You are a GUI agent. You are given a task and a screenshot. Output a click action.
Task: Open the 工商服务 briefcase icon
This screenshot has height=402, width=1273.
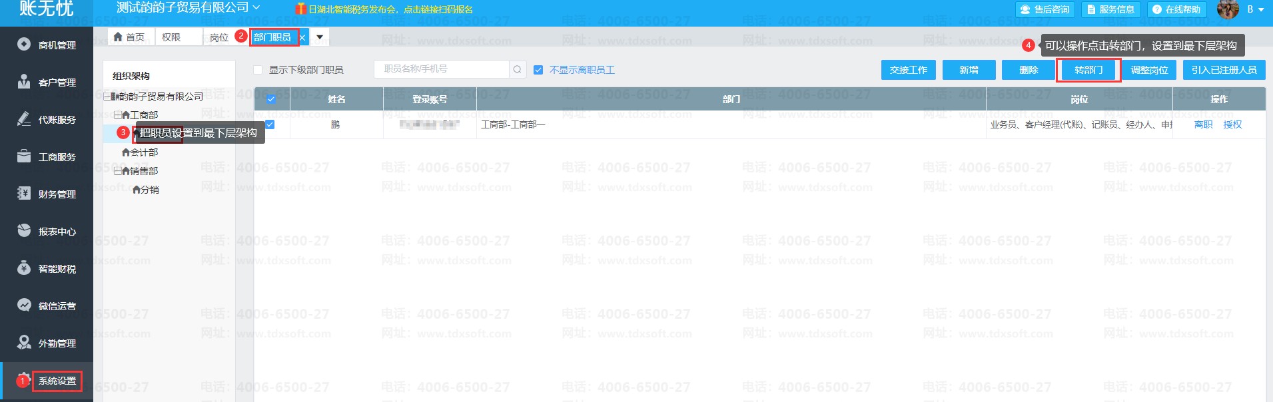(24, 156)
